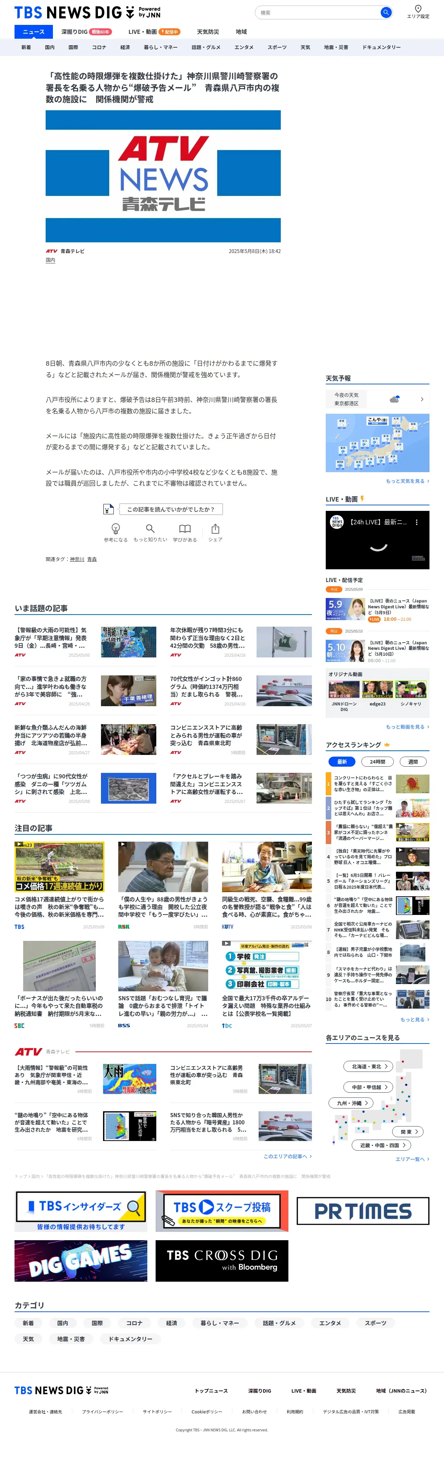The height and width of the screenshot is (1478, 444).
Task: Click the 参考になる lightbulb icon
Action: (115, 528)
